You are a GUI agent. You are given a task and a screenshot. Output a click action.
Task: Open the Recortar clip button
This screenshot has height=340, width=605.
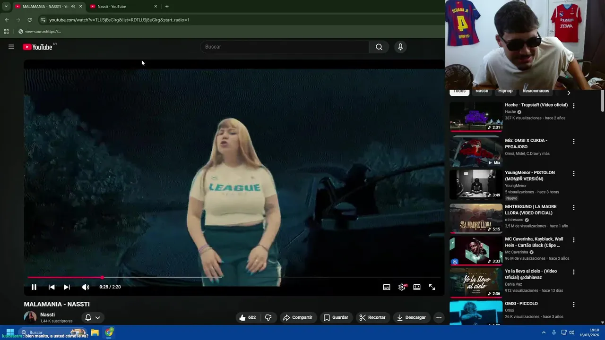point(372,317)
